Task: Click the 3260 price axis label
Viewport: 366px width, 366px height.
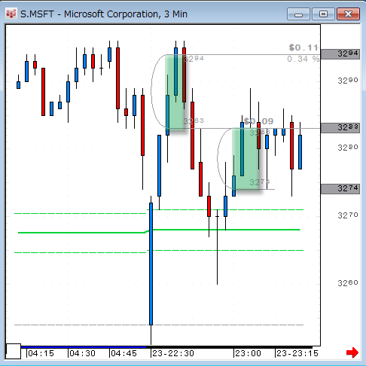Action: 348,283
